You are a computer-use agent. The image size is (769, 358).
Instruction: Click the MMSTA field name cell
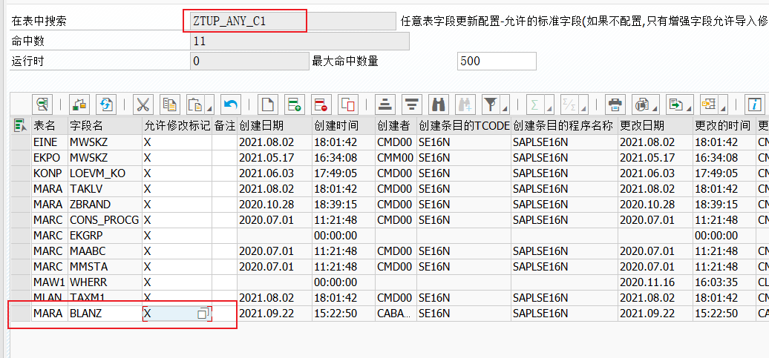pos(105,267)
